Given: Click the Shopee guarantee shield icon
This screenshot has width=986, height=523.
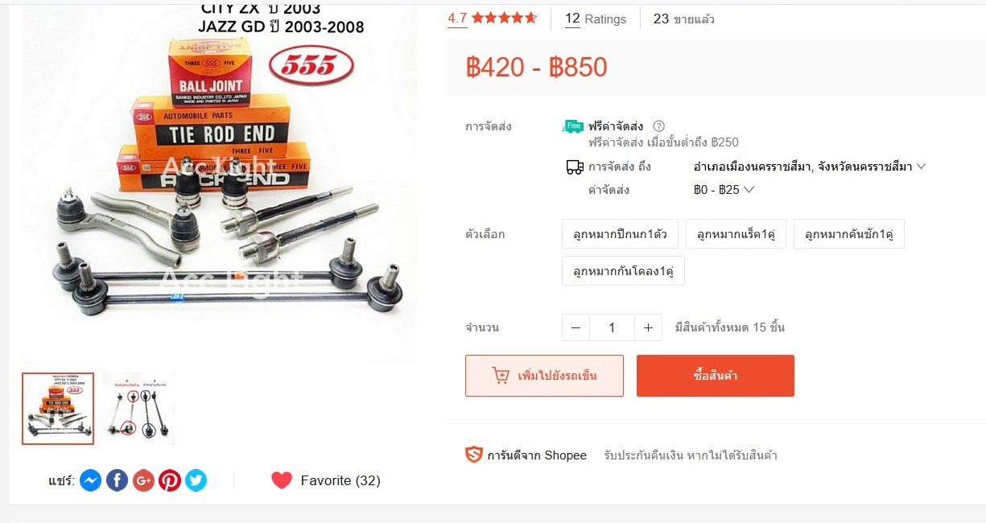Looking at the screenshot, I should coord(473,455).
